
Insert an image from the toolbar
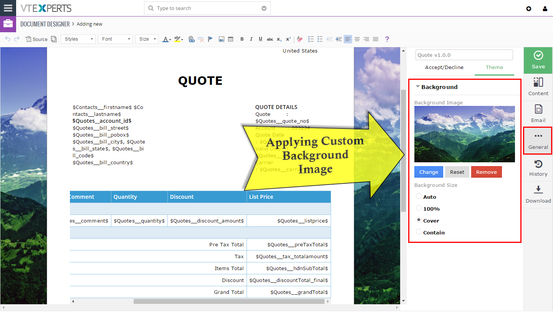tap(222, 39)
